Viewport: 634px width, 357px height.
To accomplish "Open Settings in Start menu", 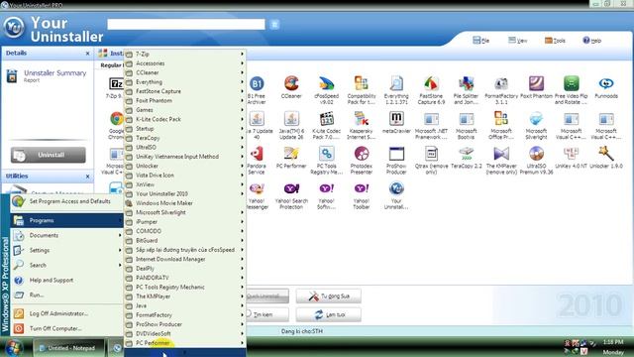I will tap(66, 250).
